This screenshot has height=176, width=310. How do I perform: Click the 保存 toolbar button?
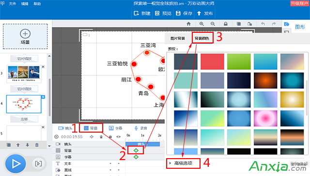click(184, 13)
